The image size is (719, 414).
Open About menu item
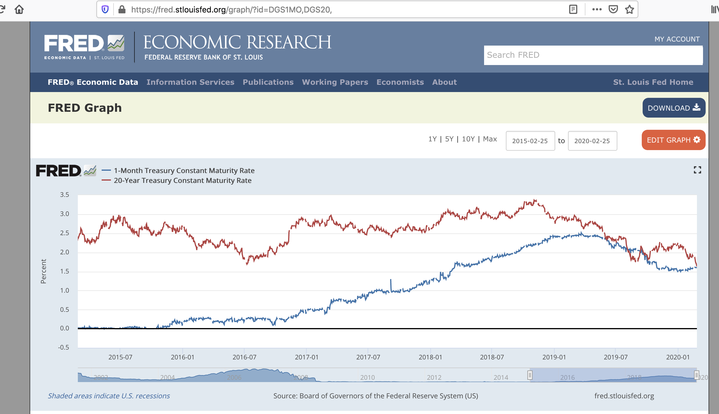[444, 82]
